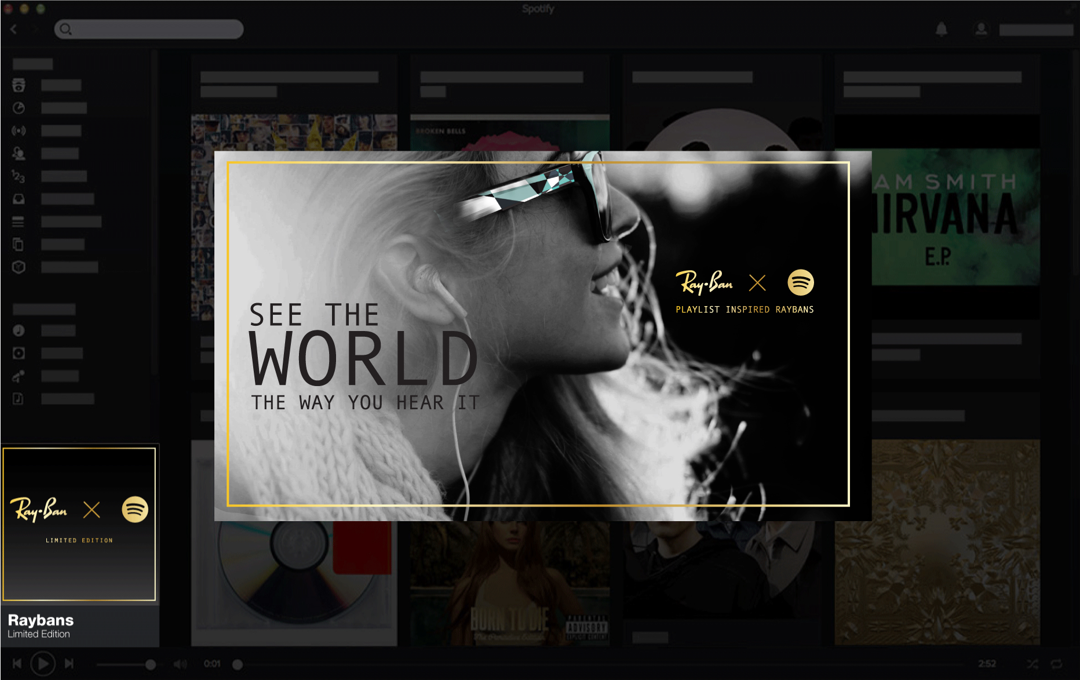
Task: Open Songs via the music note circle icon
Action: tap(19, 330)
